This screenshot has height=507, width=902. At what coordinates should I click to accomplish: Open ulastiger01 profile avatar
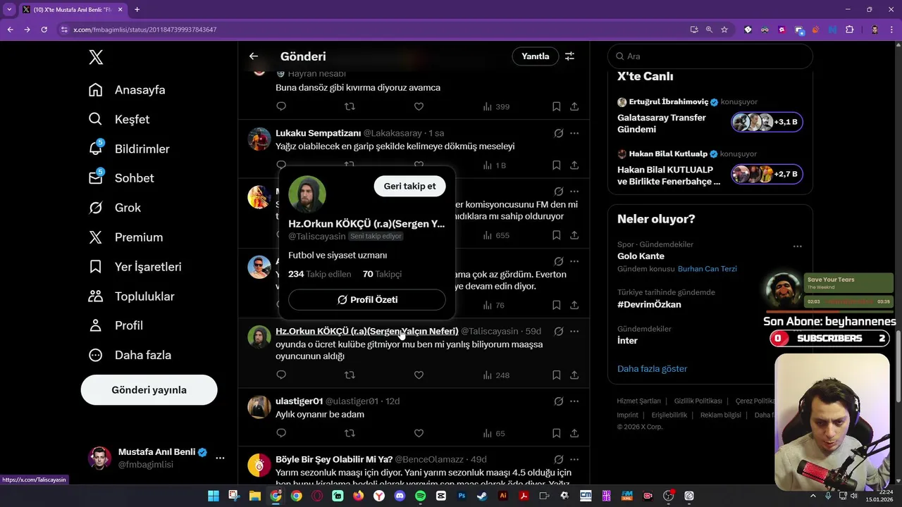tap(259, 407)
